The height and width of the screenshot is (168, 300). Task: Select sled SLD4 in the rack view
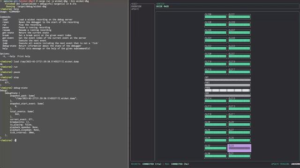click(x=216, y=140)
